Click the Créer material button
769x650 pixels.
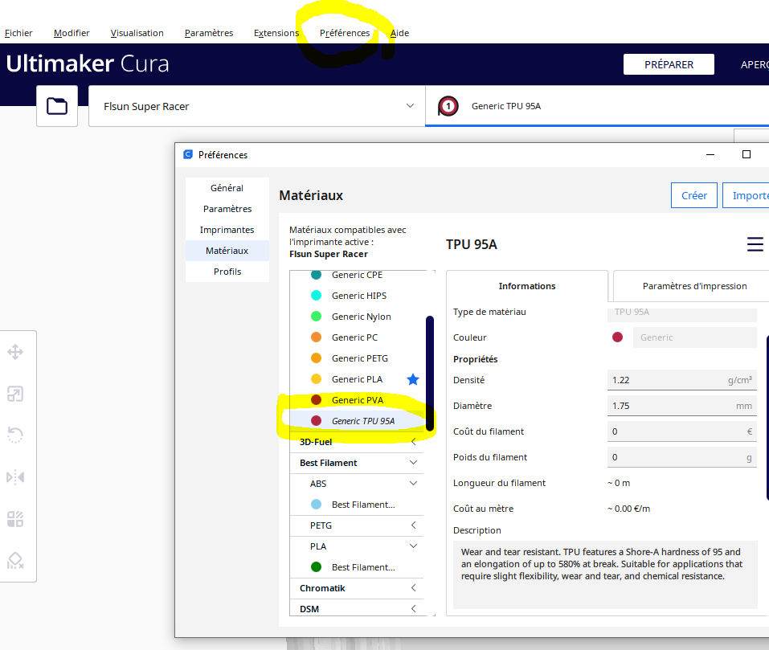pos(694,195)
